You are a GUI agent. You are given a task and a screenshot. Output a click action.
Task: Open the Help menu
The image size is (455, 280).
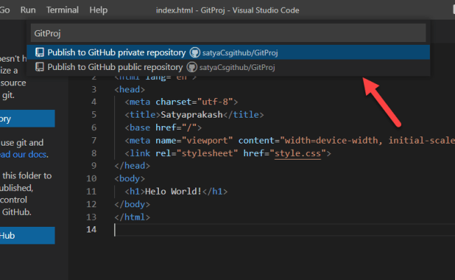coord(99,10)
